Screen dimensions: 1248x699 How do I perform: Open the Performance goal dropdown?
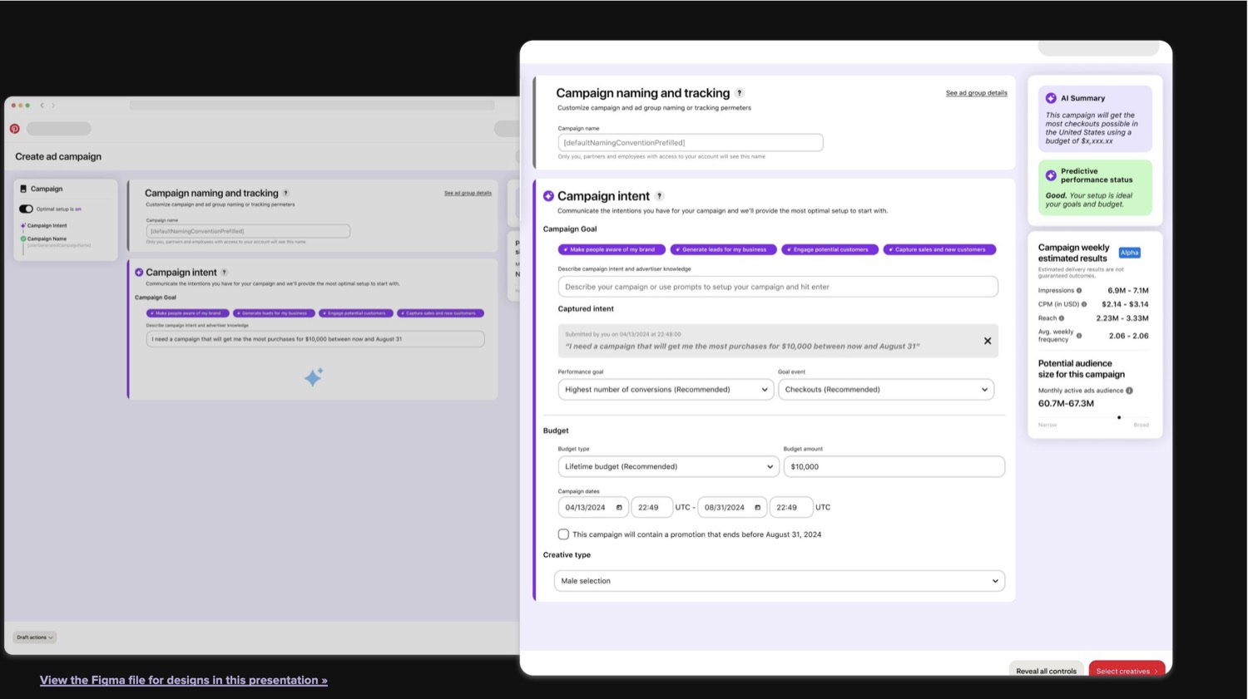click(x=666, y=389)
